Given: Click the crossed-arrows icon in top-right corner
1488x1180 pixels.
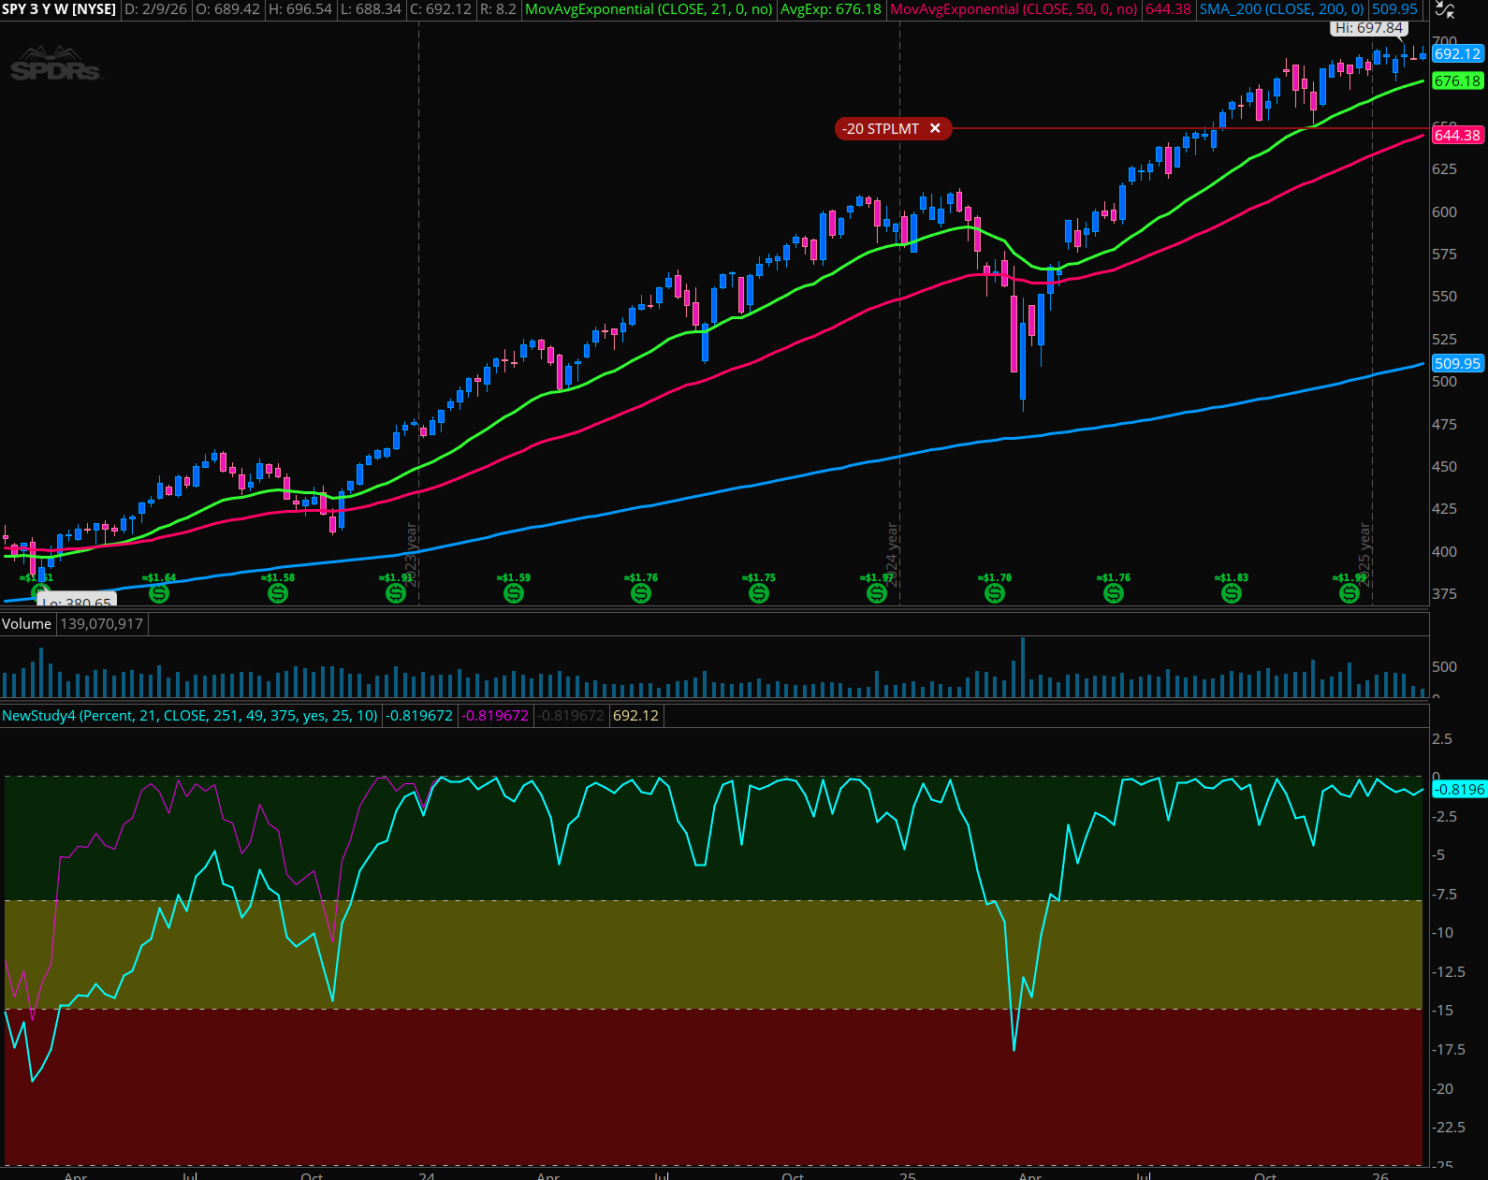Looking at the screenshot, I should coord(1445,10).
